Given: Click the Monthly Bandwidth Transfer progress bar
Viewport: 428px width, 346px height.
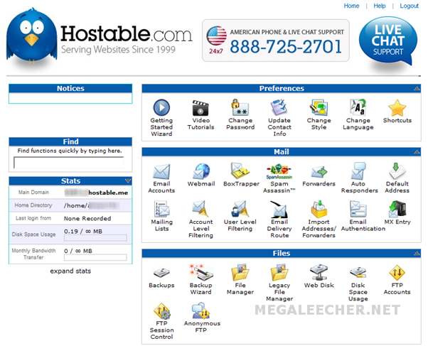Looking at the screenshot, I should click(95, 257).
